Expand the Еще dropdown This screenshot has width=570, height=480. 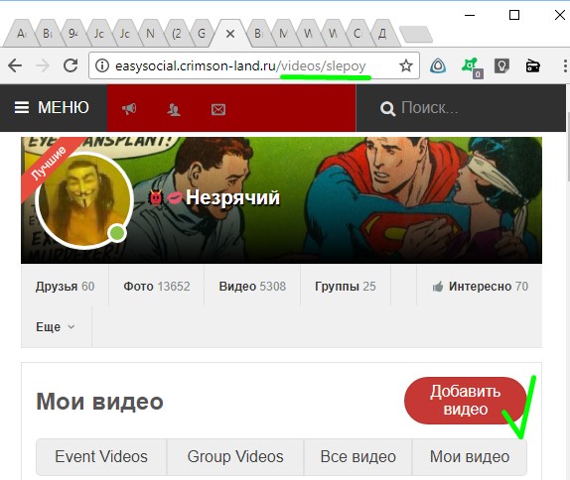coord(56,327)
